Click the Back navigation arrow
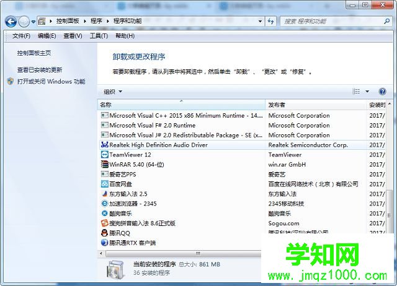The width and height of the screenshot is (397, 286). tap(11, 22)
